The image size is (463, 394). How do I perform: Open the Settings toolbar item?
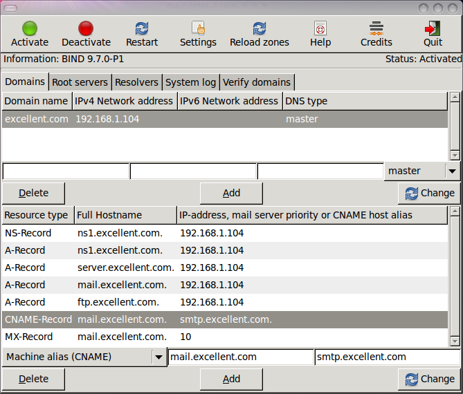click(x=198, y=34)
